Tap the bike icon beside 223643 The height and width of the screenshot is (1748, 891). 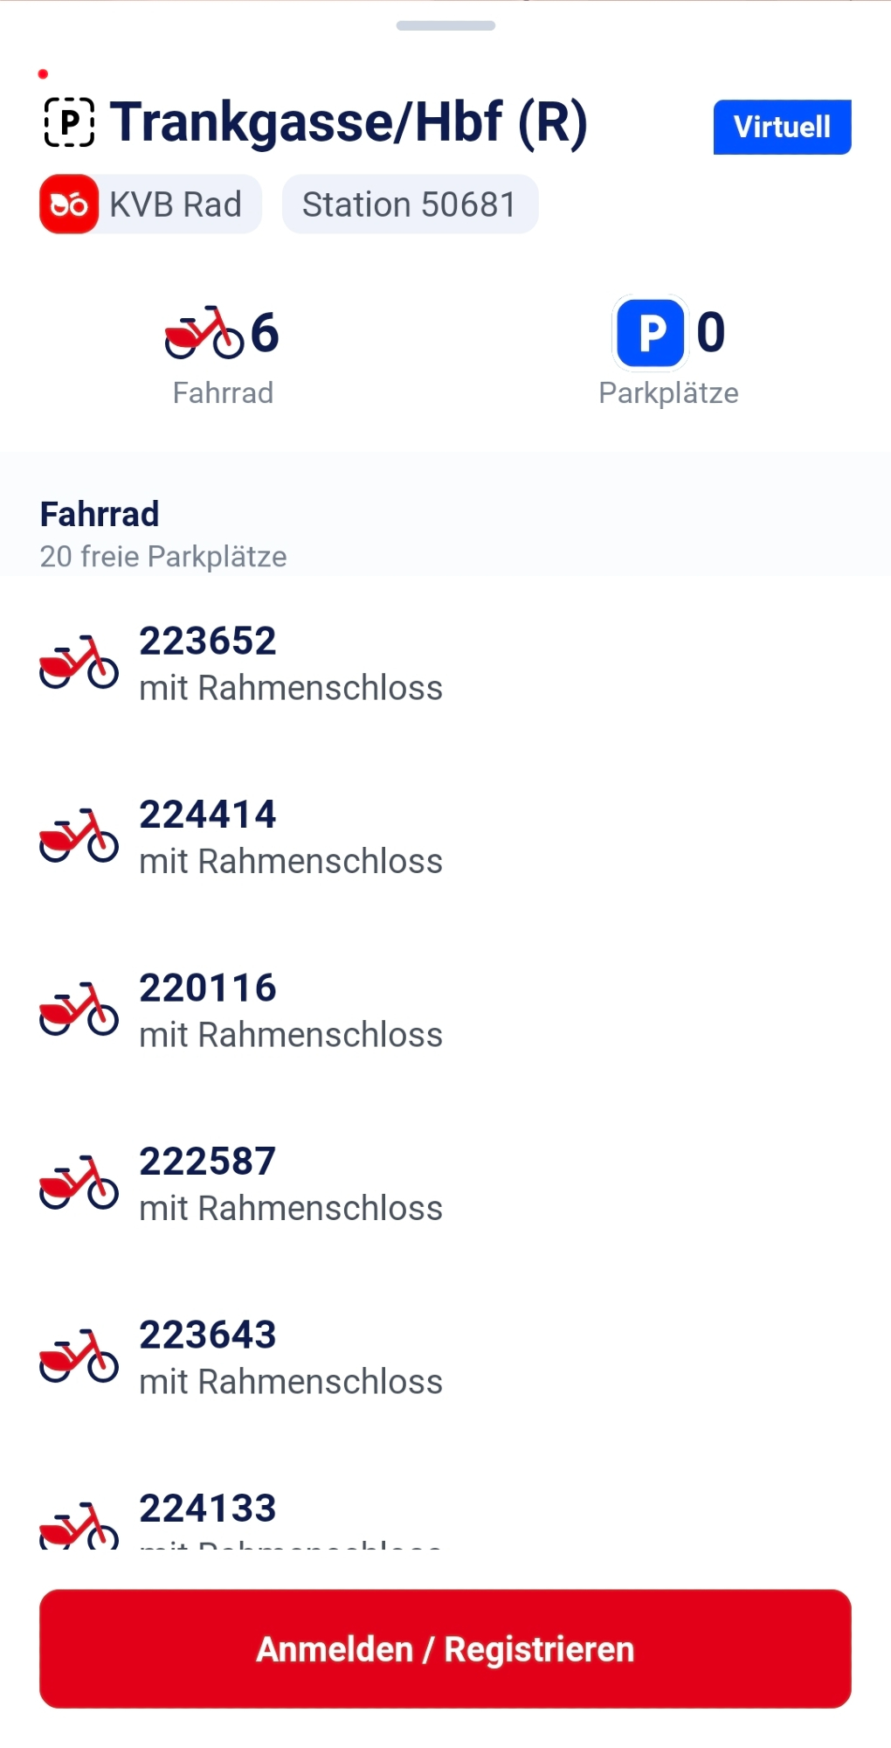pyautogui.click(x=79, y=1357)
